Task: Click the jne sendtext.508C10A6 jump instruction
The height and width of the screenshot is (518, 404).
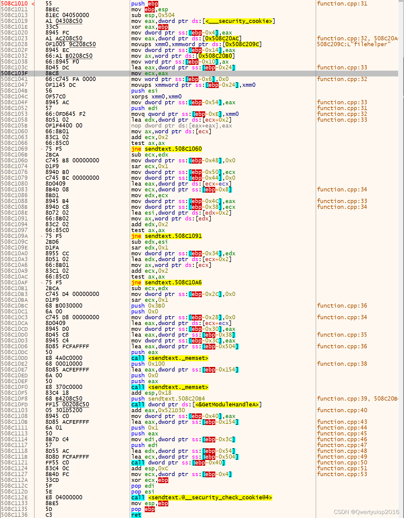Action: pyautogui.click(x=166, y=283)
